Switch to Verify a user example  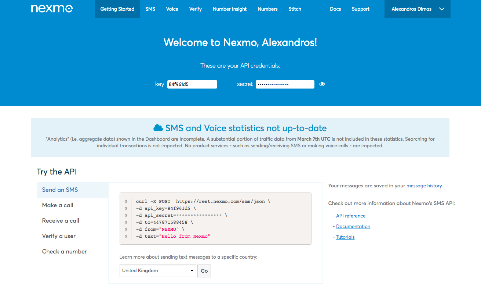pos(59,236)
